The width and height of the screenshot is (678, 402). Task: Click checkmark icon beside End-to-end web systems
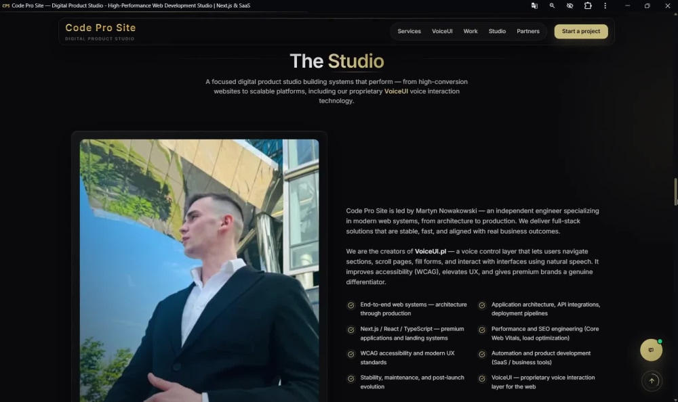pos(351,305)
